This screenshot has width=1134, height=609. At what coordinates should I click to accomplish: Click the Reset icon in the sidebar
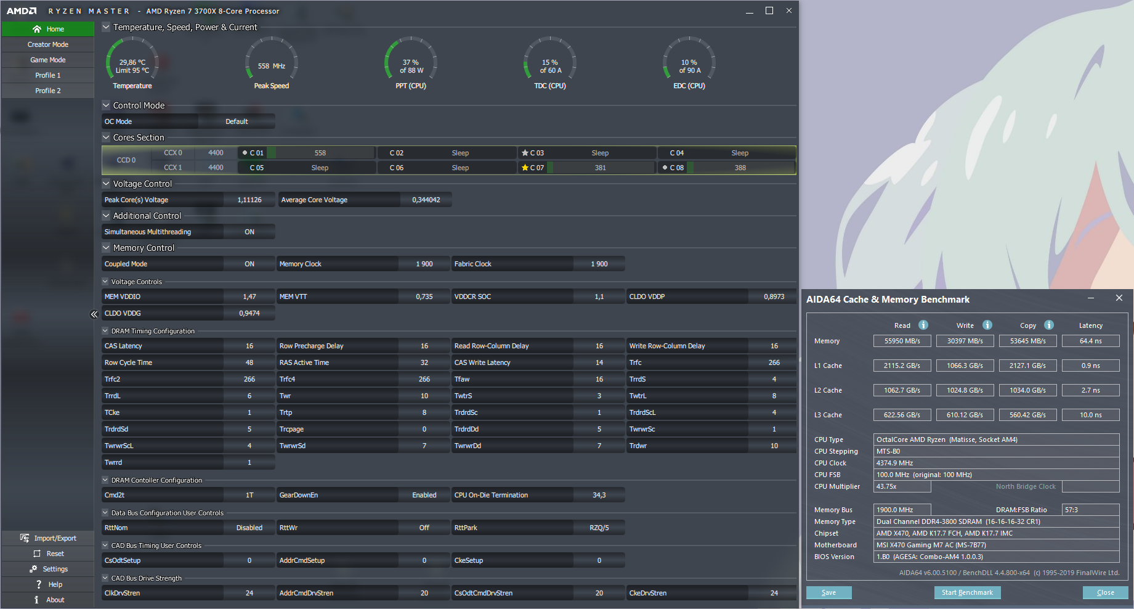pos(37,554)
